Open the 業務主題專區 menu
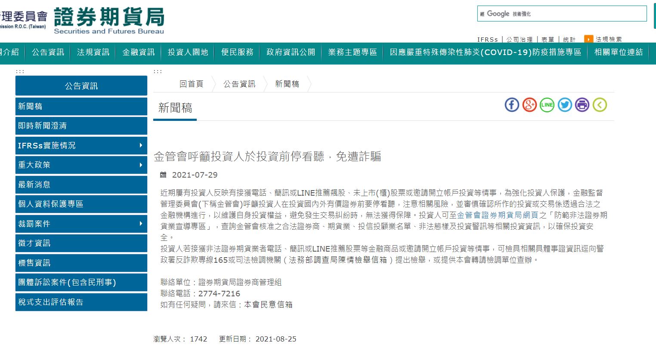 [x=352, y=52]
